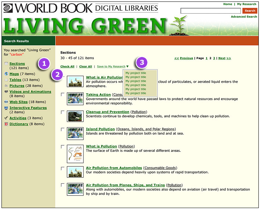
Task: Open the Taking Action article link
Action: coord(98,94)
